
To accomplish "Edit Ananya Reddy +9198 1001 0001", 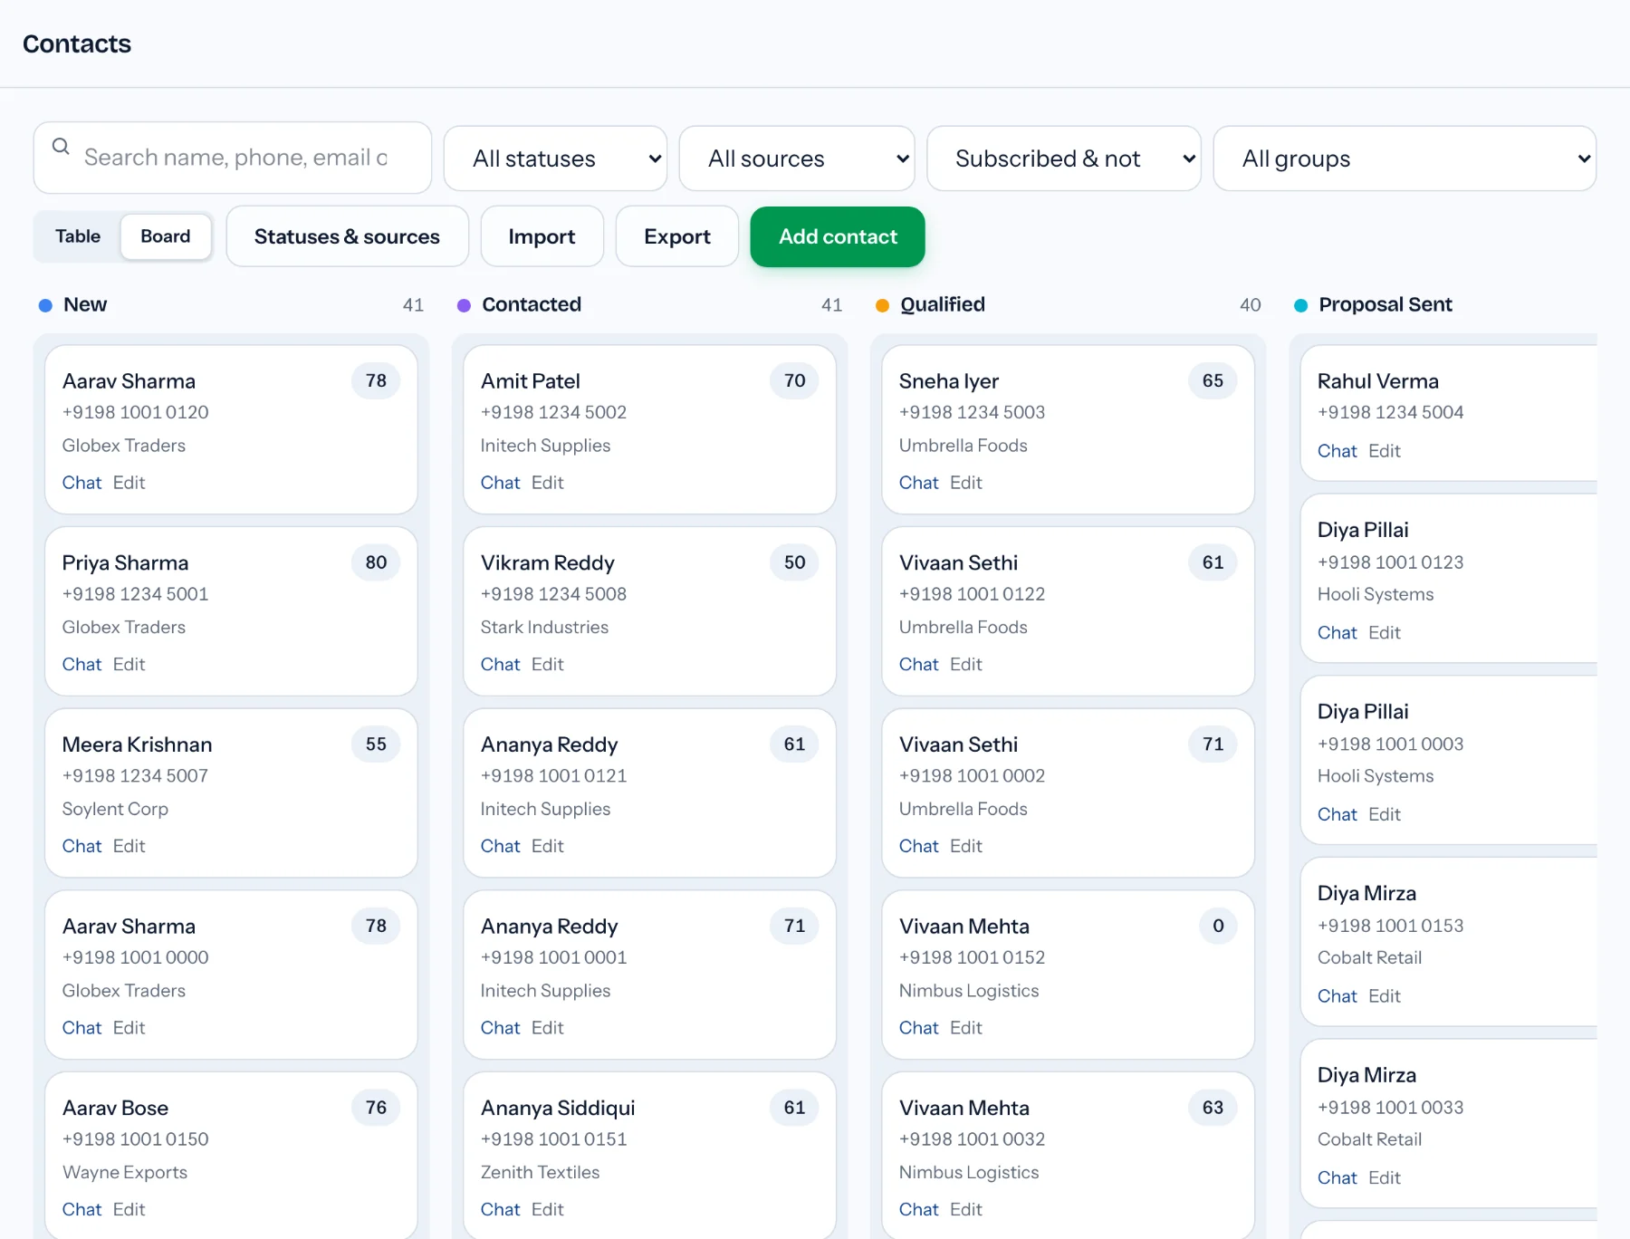I will (547, 1028).
